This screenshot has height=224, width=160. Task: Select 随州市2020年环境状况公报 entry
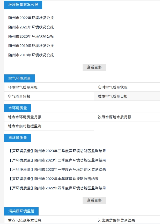click(31, 36)
